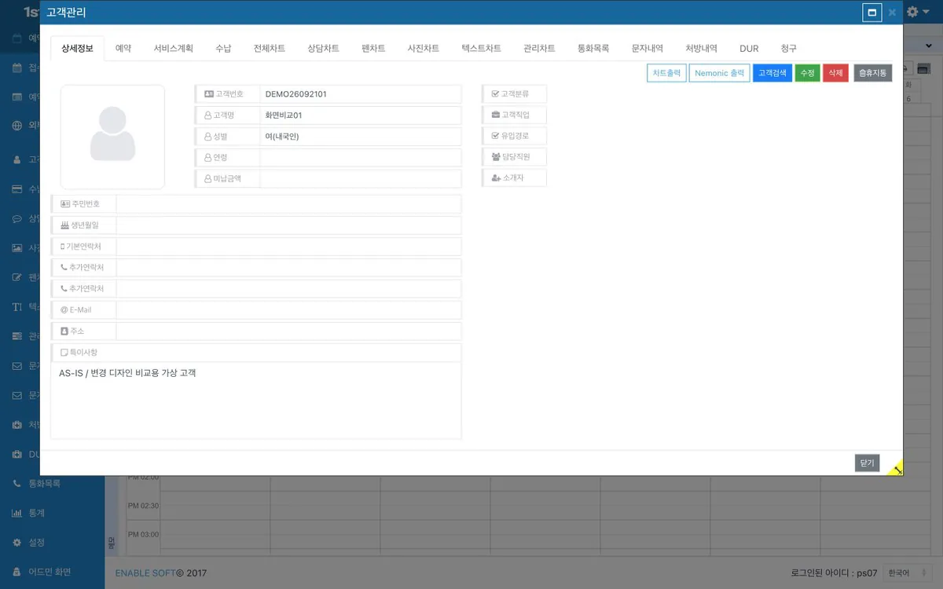
Task: Switch to the 예약 tab
Action: (x=123, y=49)
